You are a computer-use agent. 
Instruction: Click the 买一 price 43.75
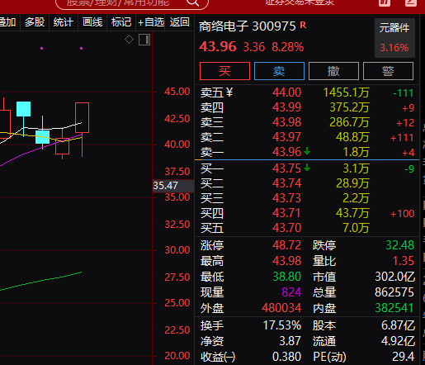click(287, 168)
